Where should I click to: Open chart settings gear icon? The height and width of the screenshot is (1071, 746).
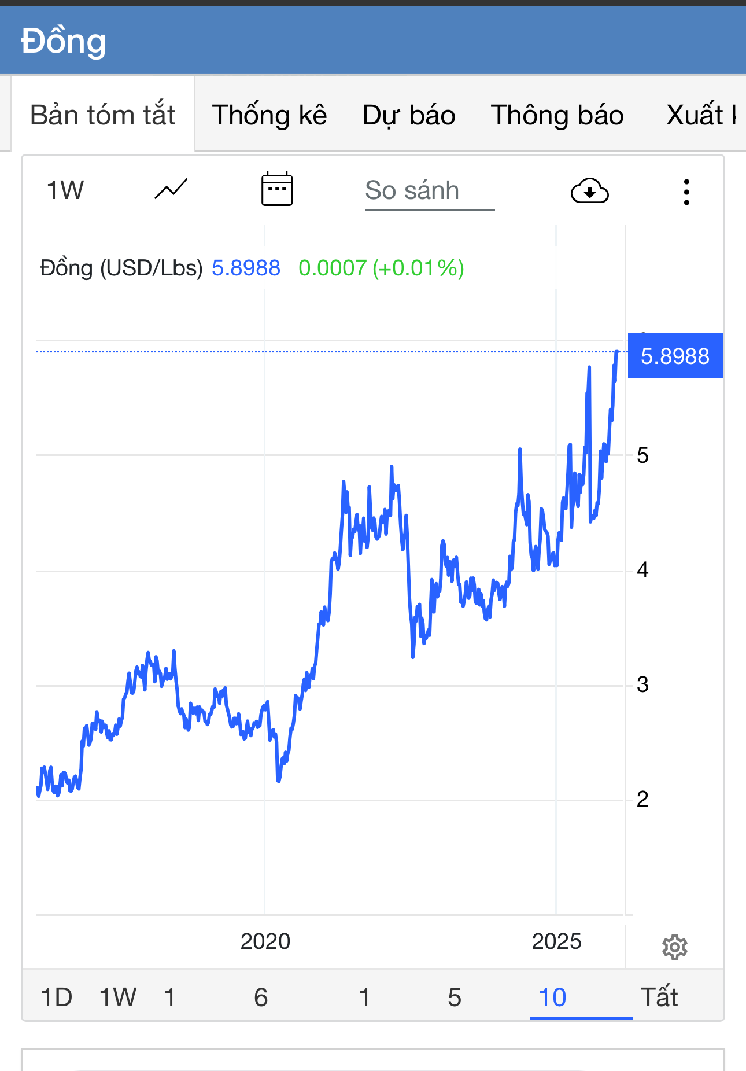pyautogui.click(x=674, y=947)
